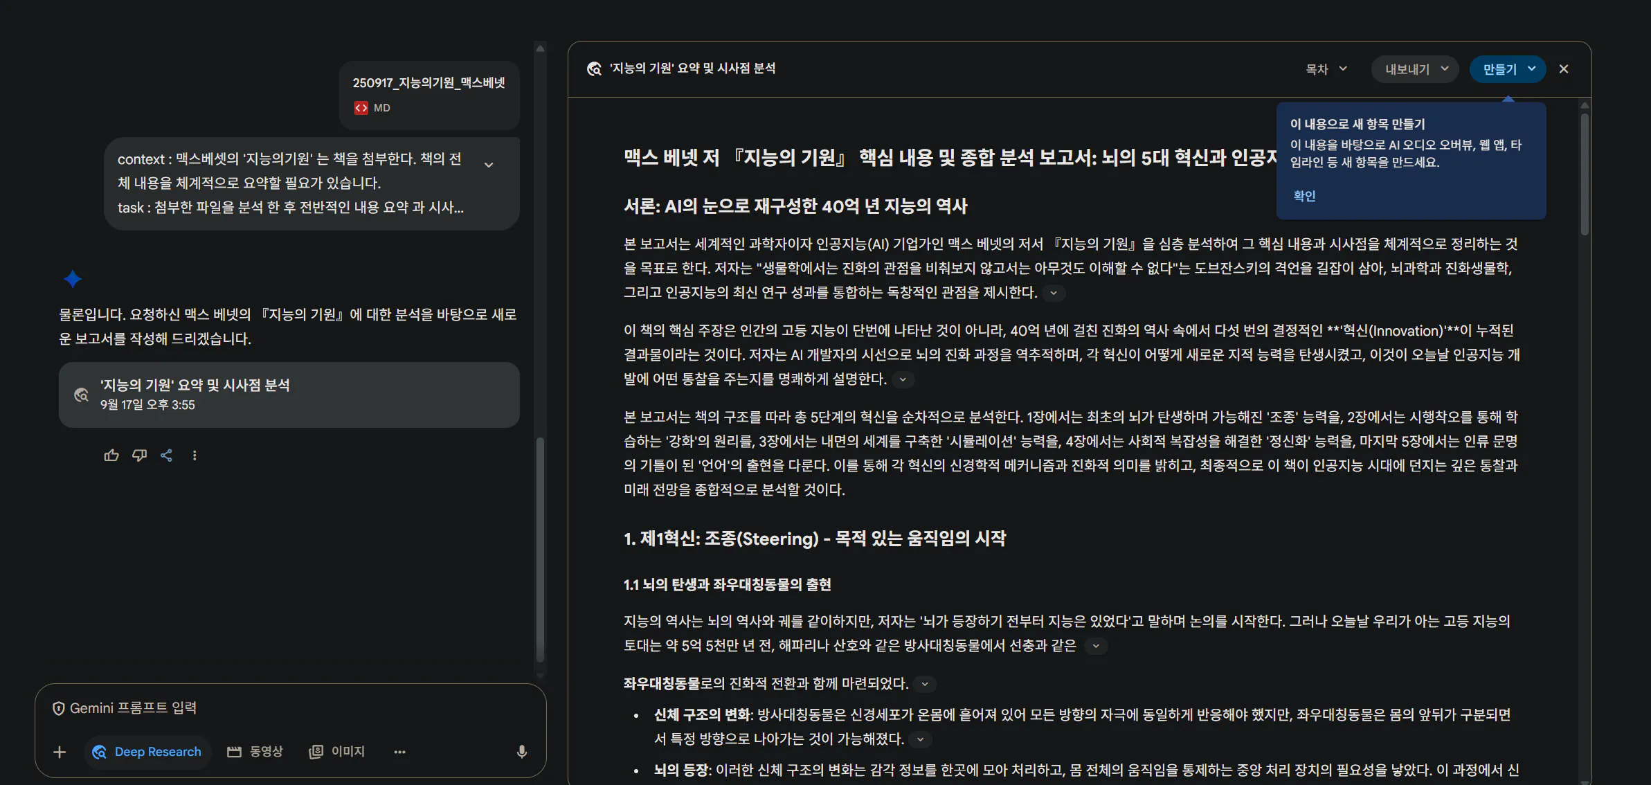
Task: Open the '지능의 기원' 요약 및 시사점 분석 report card
Action: (289, 395)
